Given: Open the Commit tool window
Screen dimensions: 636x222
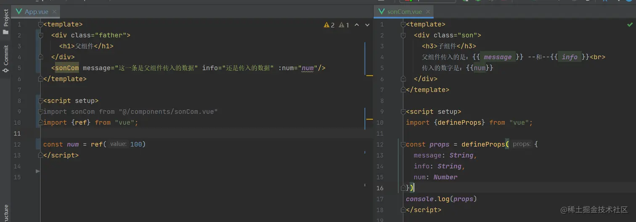Looking at the screenshot, I should pyautogui.click(x=5, y=58).
